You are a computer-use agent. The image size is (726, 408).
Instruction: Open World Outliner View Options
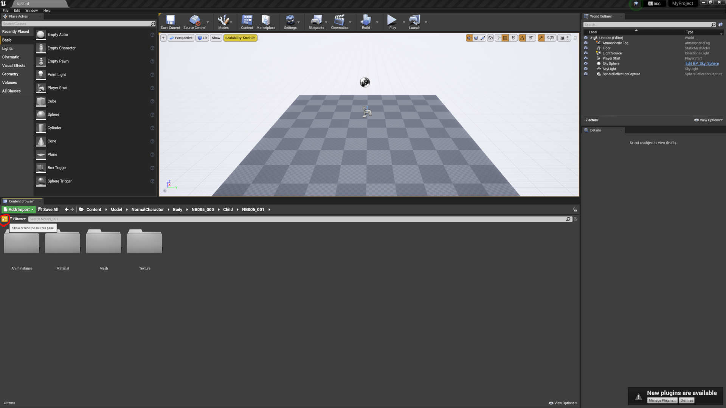point(708,120)
